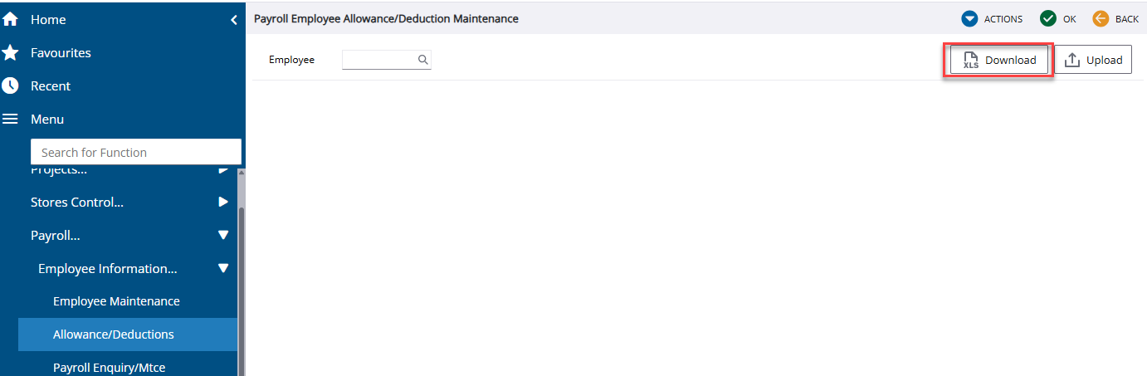Viewport: 1147px width, 376px height.
Task: Click the Upload button
Action: click(1093, 60)
